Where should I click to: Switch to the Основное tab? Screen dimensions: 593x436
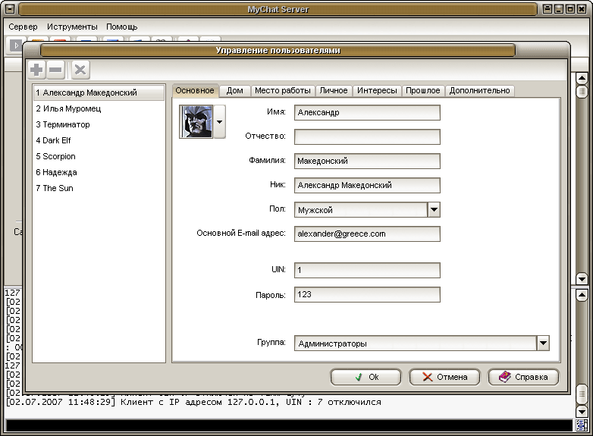point(195,91)
